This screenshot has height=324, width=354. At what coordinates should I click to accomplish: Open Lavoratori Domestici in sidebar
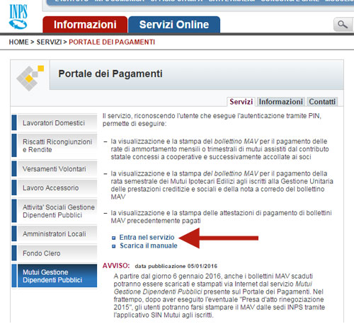tap(55, 122)
